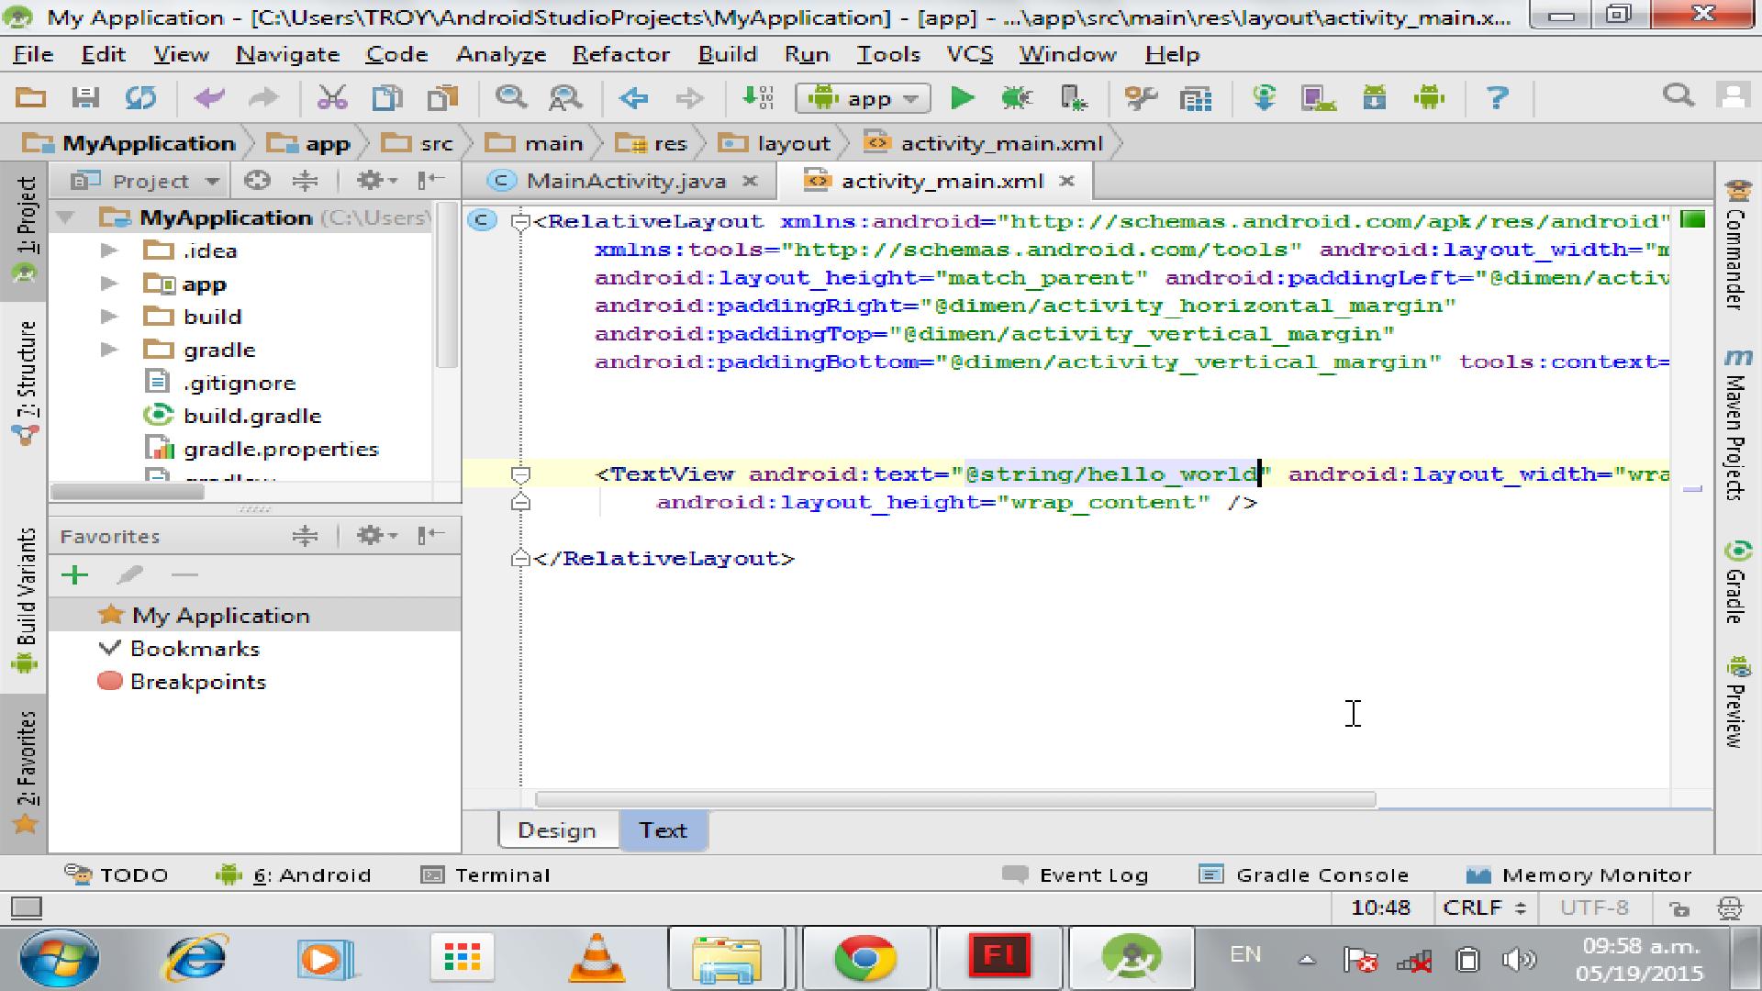Click the horizontal scrollbar under the editor
The height and width of the screenshot is (991, 1762).
(954, 800)
